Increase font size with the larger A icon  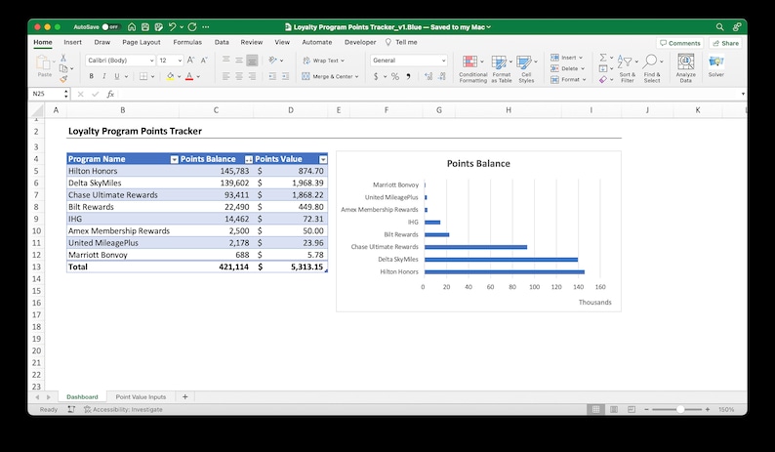coord(190,61)
